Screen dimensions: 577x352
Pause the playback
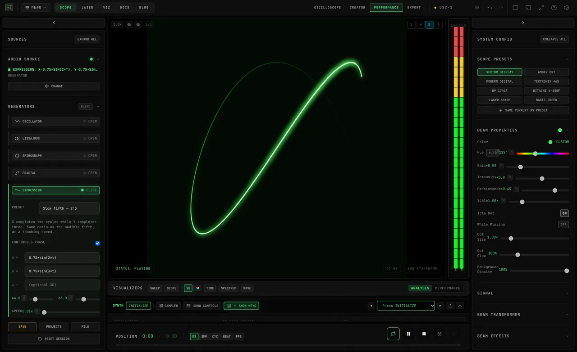[x=409, y=334]
